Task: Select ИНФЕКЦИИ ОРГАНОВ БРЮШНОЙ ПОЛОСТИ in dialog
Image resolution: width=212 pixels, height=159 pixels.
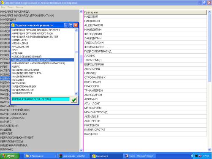Action: click(43, 30)
